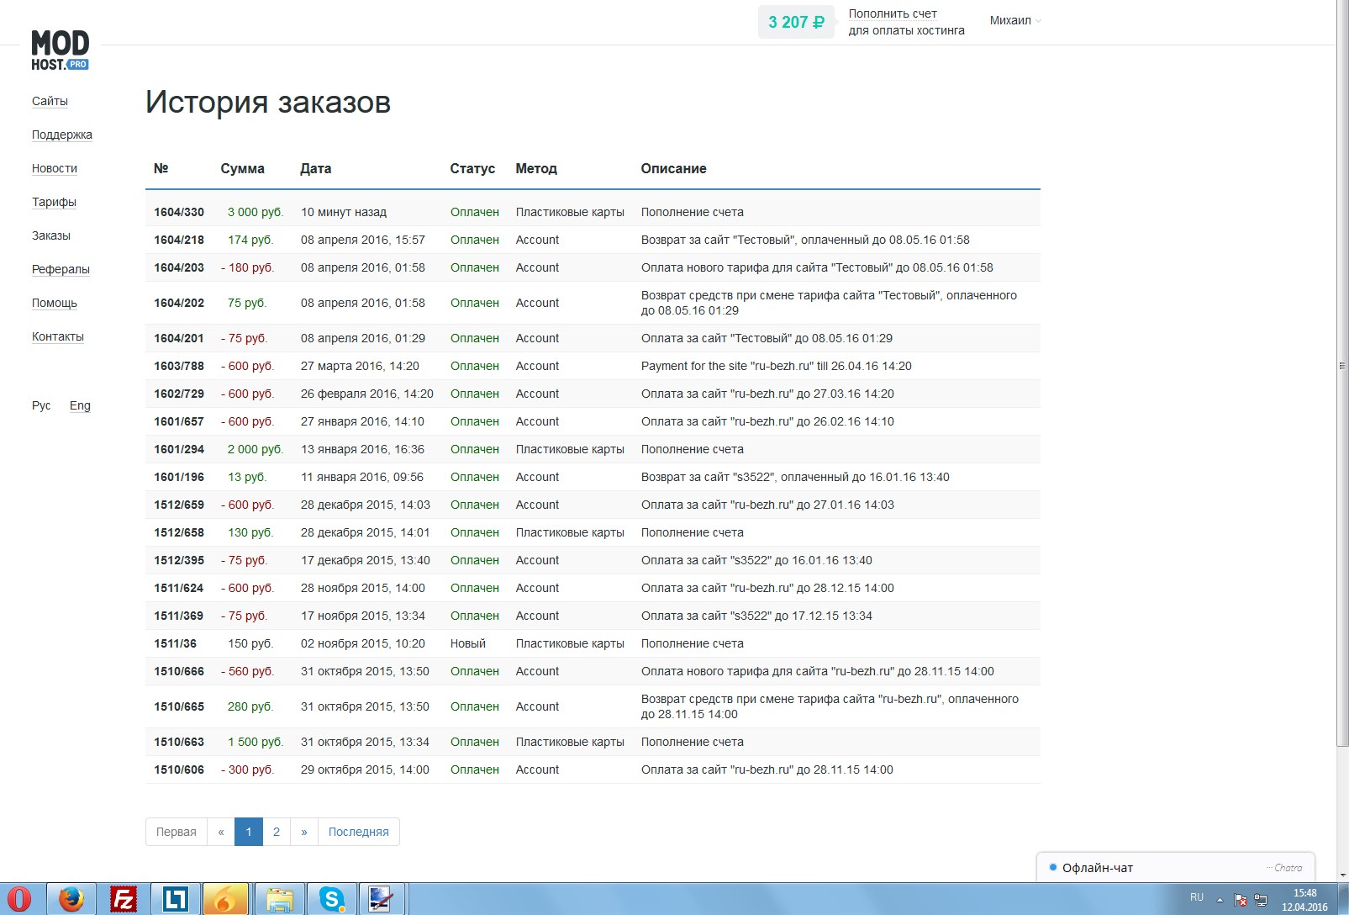Screen dimensions: 1349x915
Task: Switch language to Eng
Action: click(x=80, y=405)
